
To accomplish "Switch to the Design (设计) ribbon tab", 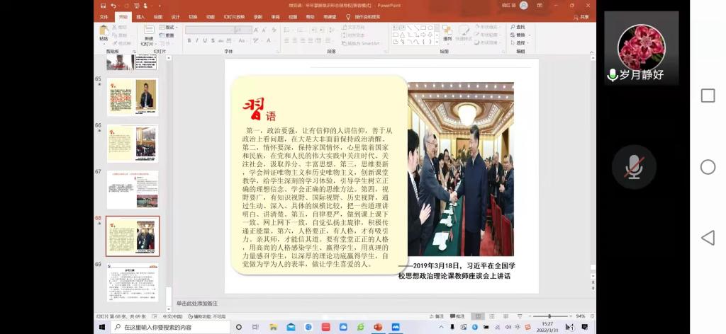I will coord(175,16).
